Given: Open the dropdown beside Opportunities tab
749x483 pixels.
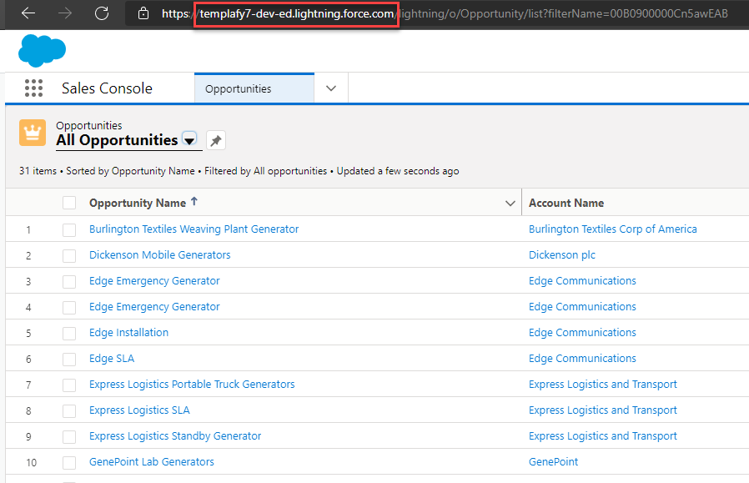Looking at the screenshot, I should click(331, 87).
